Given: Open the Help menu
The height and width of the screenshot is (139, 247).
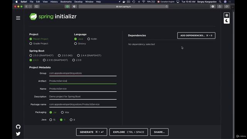Looking at the screenshot, I should click(x=98, y=2).
